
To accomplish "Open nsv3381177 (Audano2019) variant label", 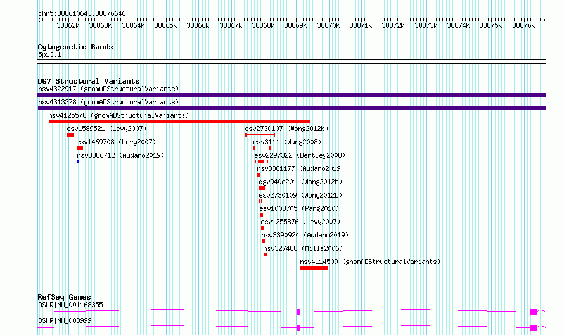I will 300,168.
